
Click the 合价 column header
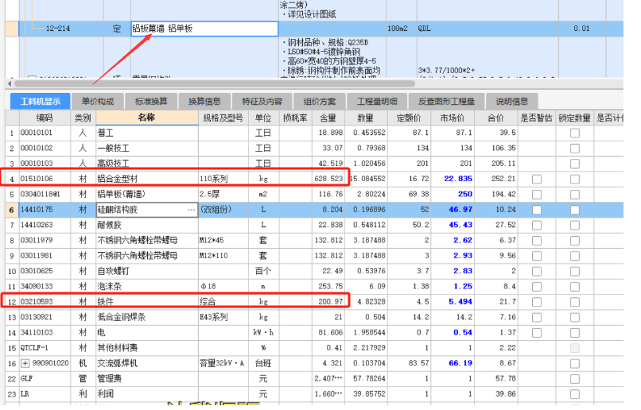coord(496,118)
